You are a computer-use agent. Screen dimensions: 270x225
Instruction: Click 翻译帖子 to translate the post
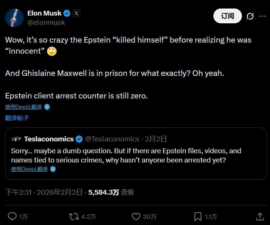click(17, 118)
